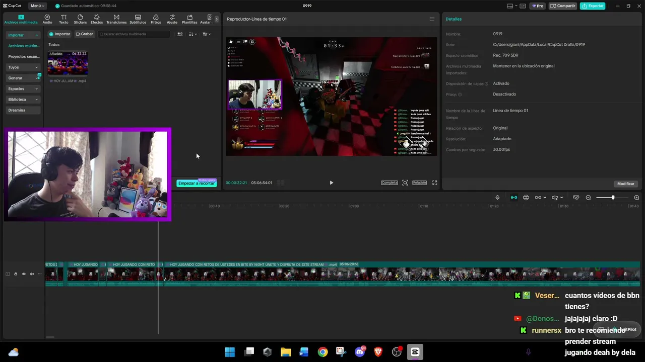
Task: Toggle the track lock icon
Action: (16, 274)
